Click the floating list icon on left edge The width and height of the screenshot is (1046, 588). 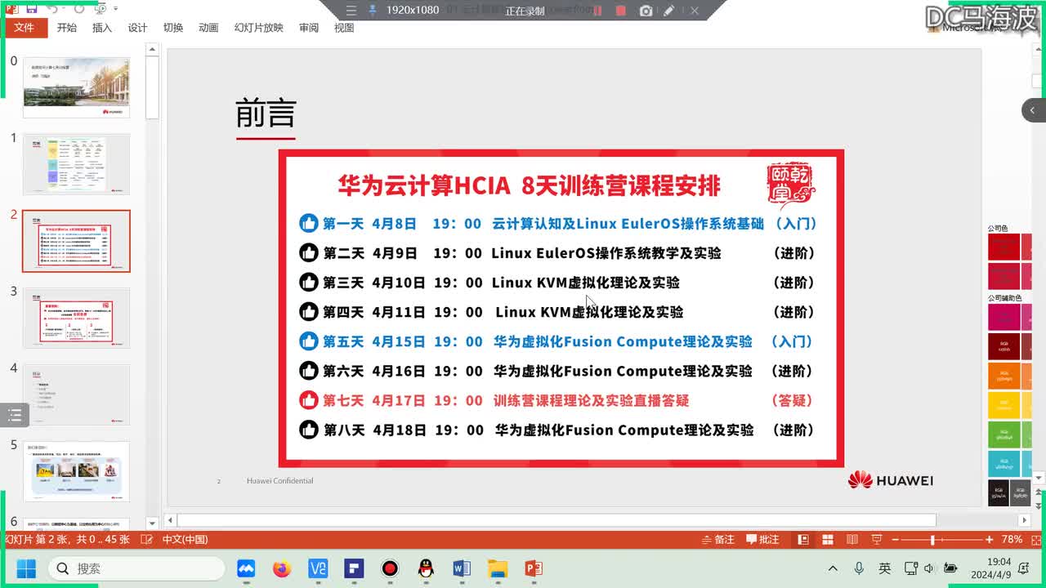[15, 415]
